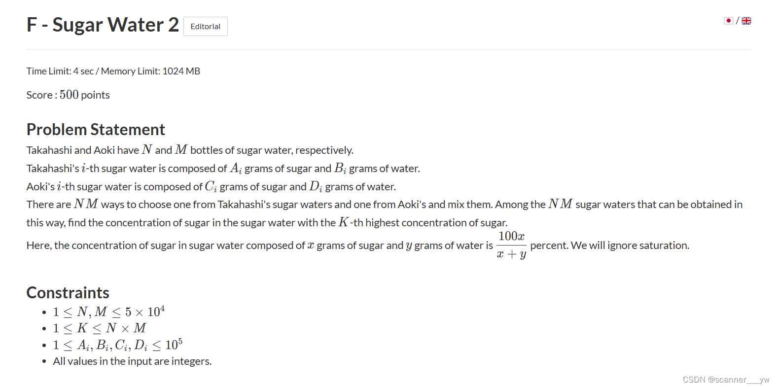Click the sentence about Aoki's i-th sugar water
The height and width of the screenshot is (389, 777).
click(211, 186)
